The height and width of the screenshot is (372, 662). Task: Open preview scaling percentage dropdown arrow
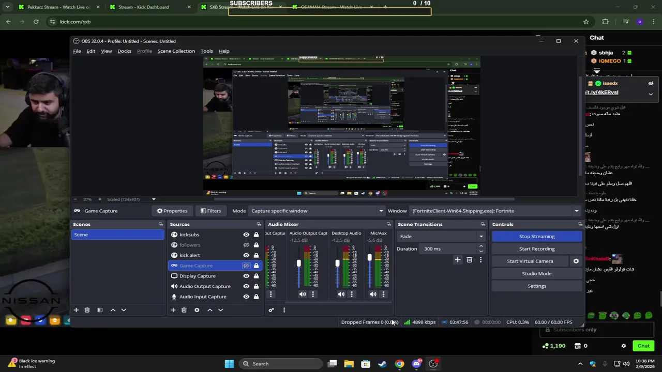[154, 199]
